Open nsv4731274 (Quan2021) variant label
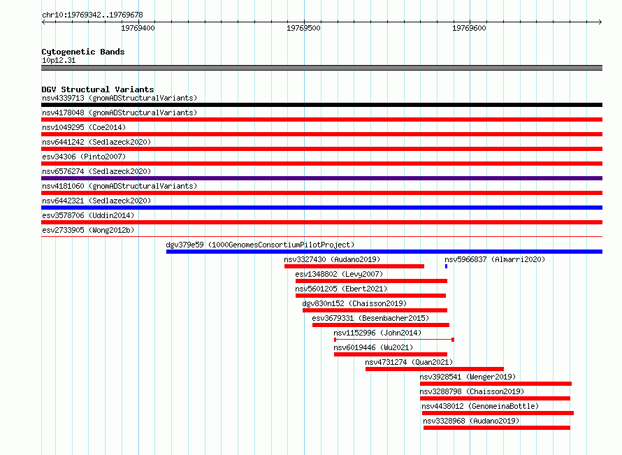622x455 pixels. 409,362
